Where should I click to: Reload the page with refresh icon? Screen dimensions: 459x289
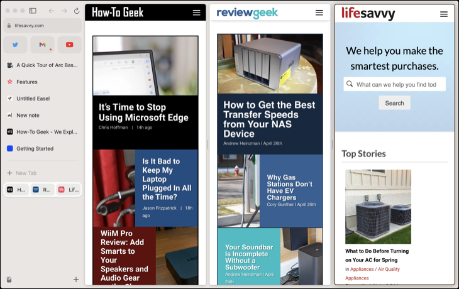tap(77, 11)
